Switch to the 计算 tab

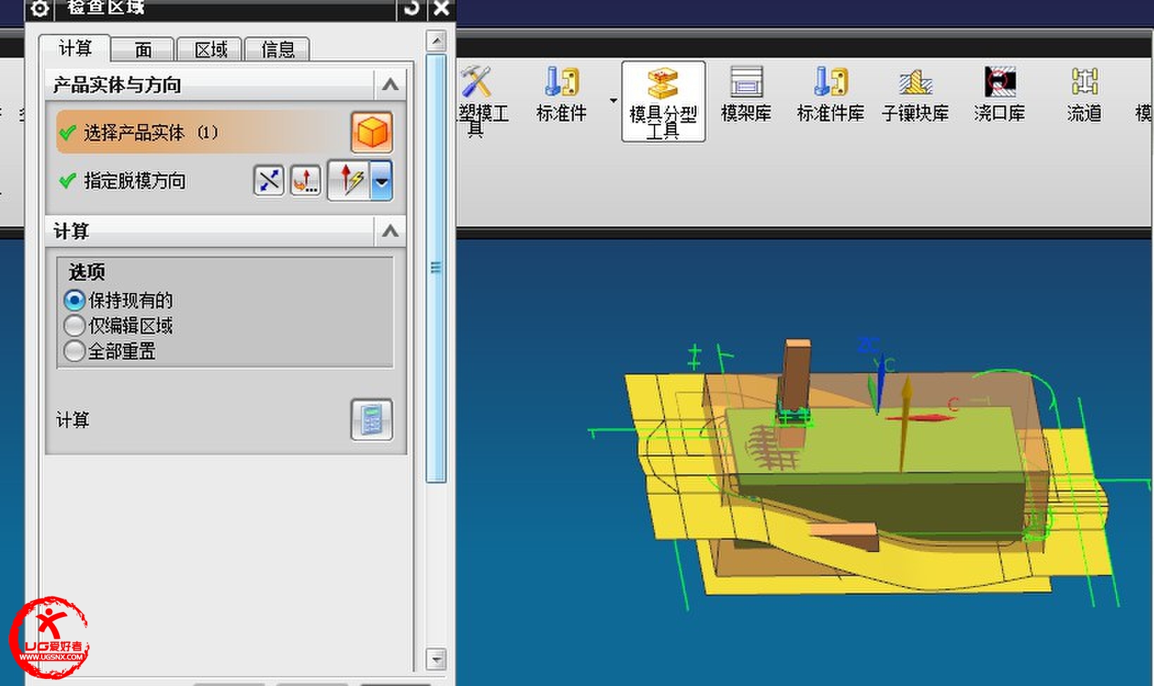(75, 48)
